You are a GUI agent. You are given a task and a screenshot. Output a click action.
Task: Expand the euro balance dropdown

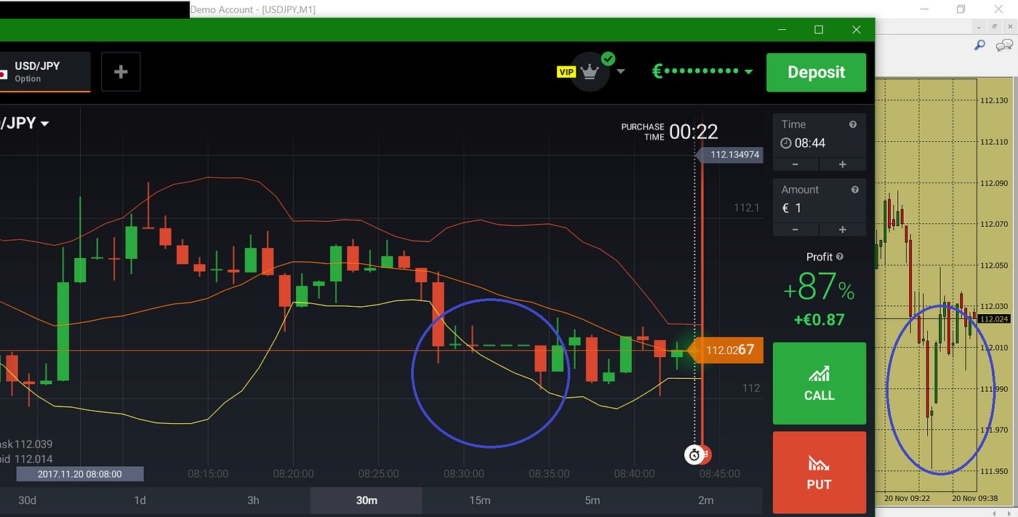[748, 71]
